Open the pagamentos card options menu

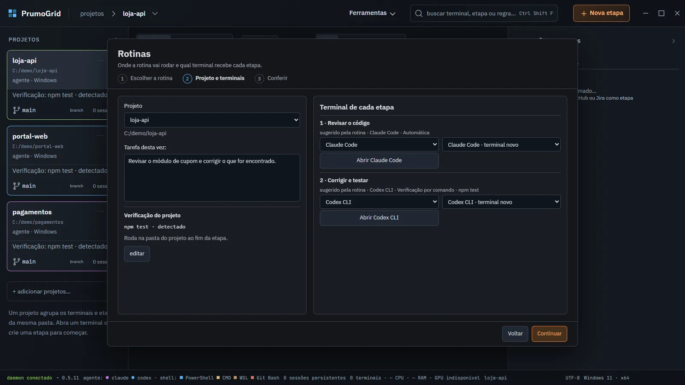click(x=101, y=211)
